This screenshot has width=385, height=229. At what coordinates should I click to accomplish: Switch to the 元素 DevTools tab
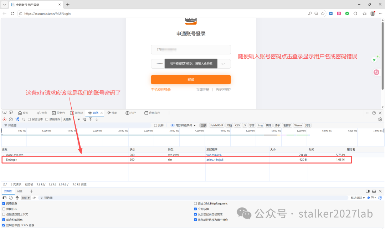click(x=42, y=113)
